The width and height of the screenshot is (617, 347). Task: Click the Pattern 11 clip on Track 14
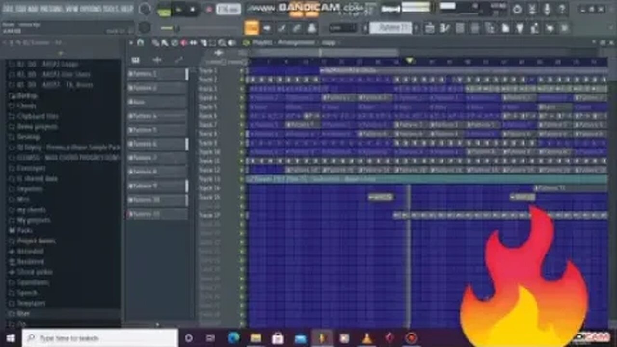pos(570,188)
